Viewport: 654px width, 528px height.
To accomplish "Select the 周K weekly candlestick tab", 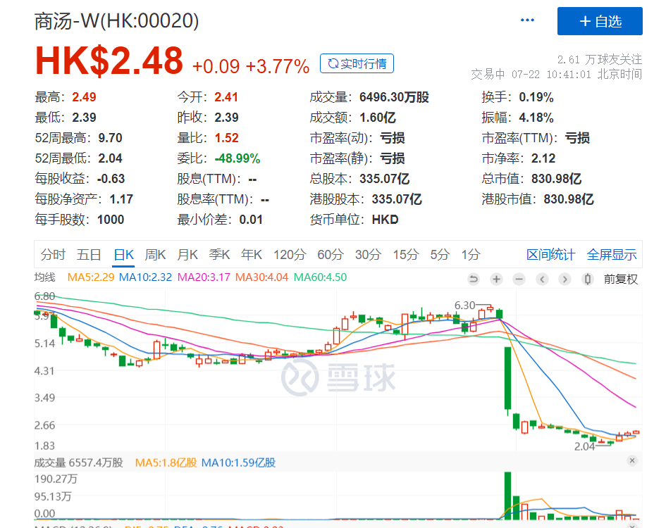I will (155, 254).
